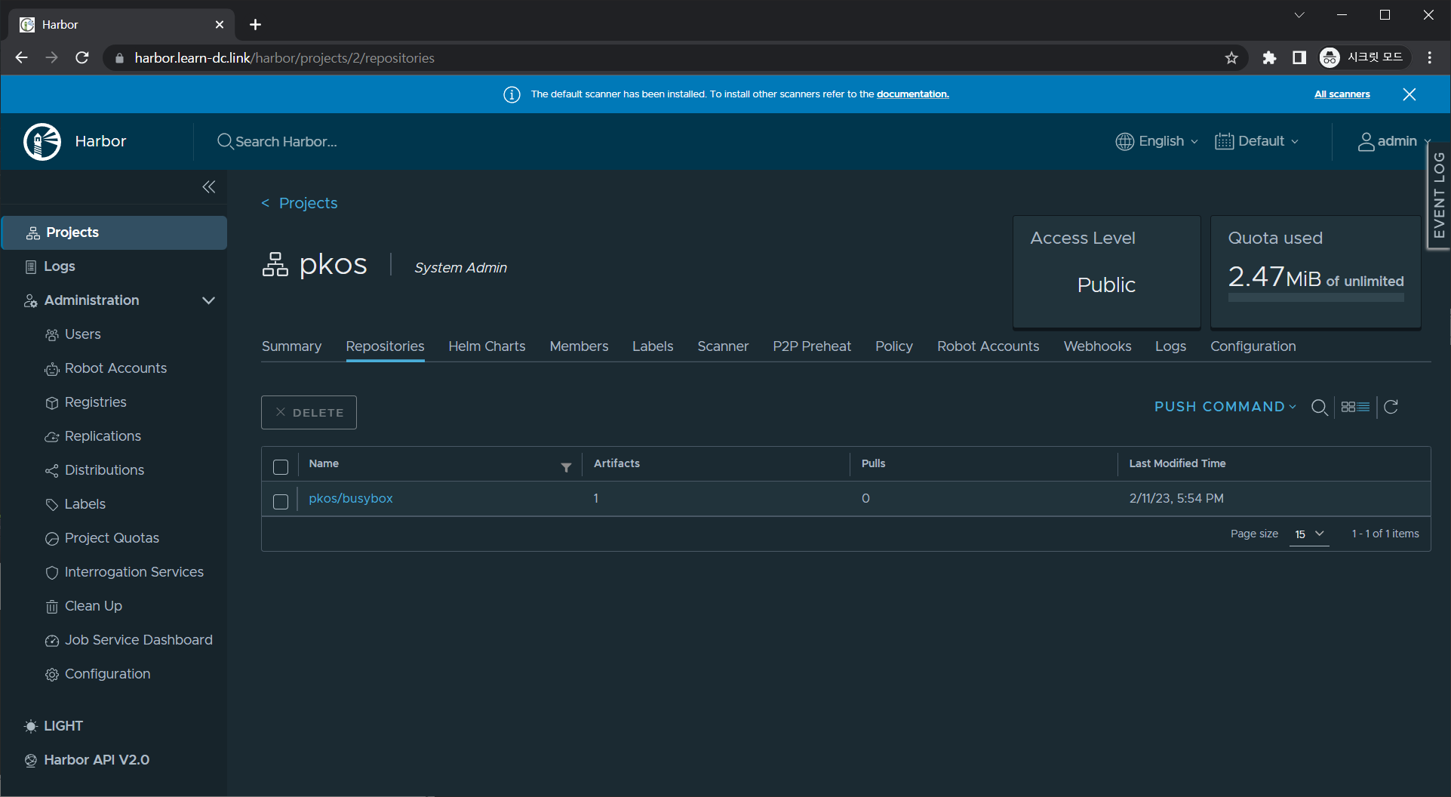Refresh the repositories list
This screenshot has height=797, width=1451.
pyautogui.click(x=1391, y=408)
